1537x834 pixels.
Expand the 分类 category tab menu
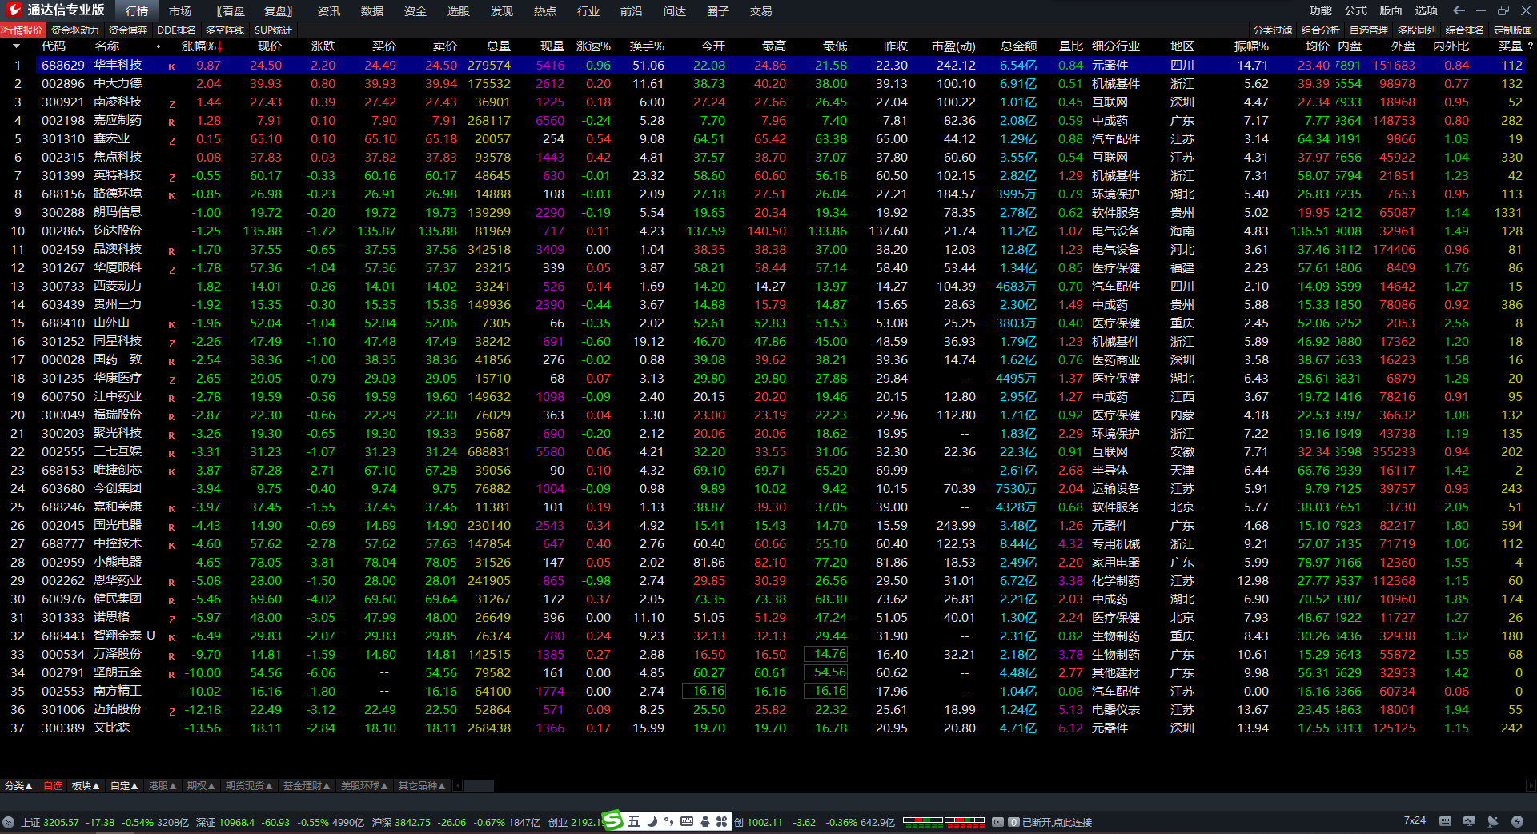click(18, 786)
